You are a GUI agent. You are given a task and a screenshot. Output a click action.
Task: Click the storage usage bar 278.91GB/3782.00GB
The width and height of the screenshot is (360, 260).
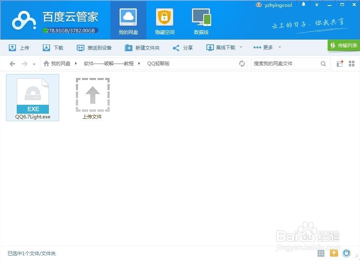click(x=70, y=30)
